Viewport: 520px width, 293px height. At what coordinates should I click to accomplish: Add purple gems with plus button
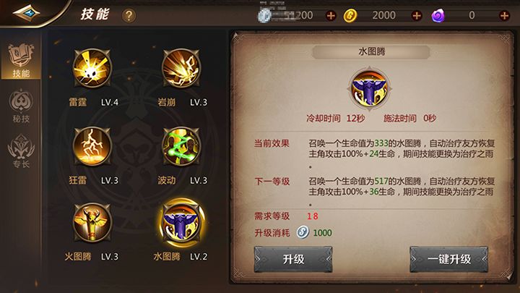pyautogui.click(x=504, y=15)
